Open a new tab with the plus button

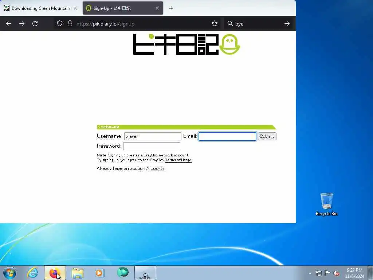pos(171,8)
